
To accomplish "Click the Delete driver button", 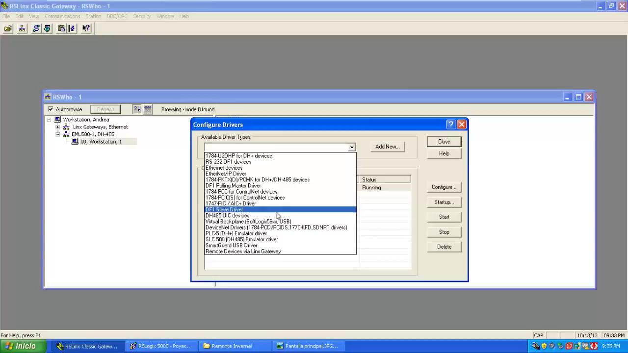I will point(444,247).
